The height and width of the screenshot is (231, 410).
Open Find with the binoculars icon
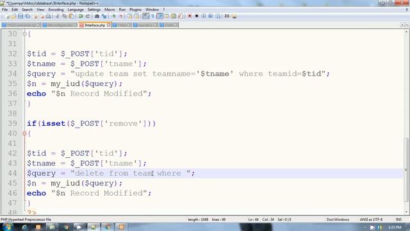click(97, 16)
